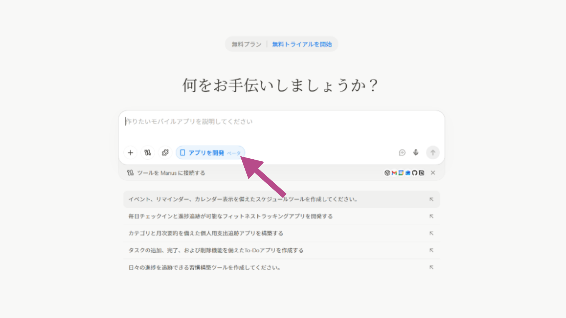This screenshot has height=318, width=566.
Task: Click the submit arrow button
Action: 432,153
